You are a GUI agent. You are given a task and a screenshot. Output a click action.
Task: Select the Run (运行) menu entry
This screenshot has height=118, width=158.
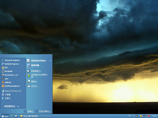point(33,86)
